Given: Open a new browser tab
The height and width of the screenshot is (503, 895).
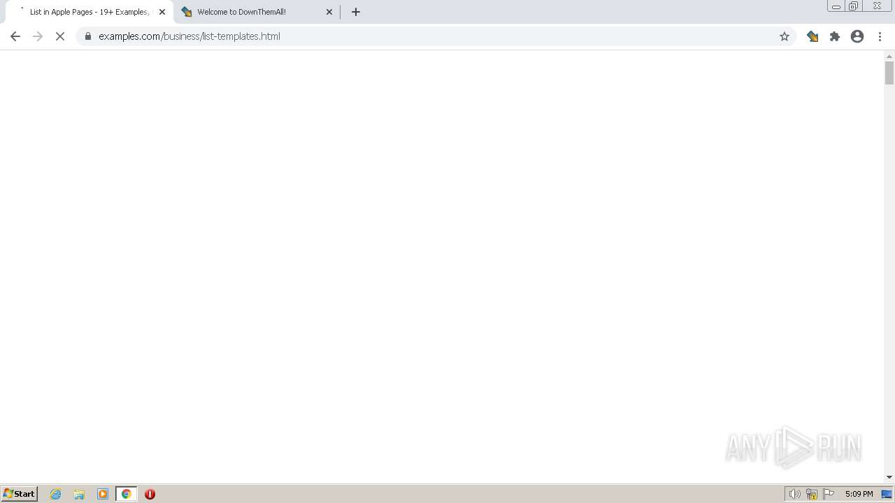Looking at the screenshot, I should [x=356, y=12].
